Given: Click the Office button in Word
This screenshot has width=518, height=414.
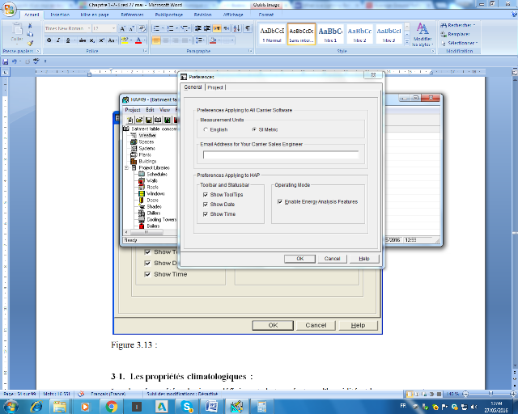Looking at the screenshot, I should 9,9.
